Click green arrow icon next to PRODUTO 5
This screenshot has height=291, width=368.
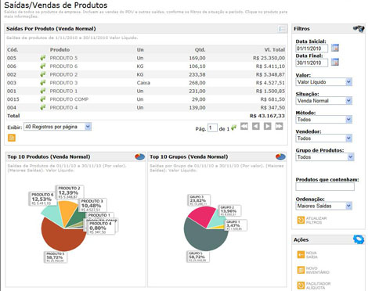[x=43, y=58]
